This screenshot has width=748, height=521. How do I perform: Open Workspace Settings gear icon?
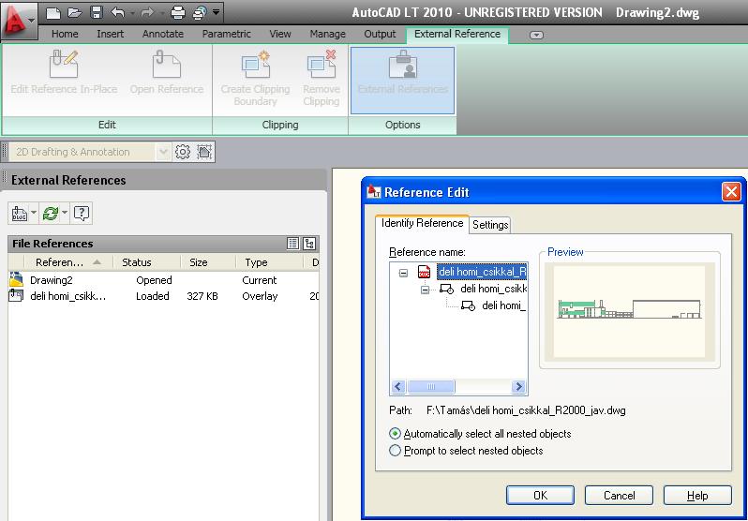pyautogui.click(x=182, y=152)
